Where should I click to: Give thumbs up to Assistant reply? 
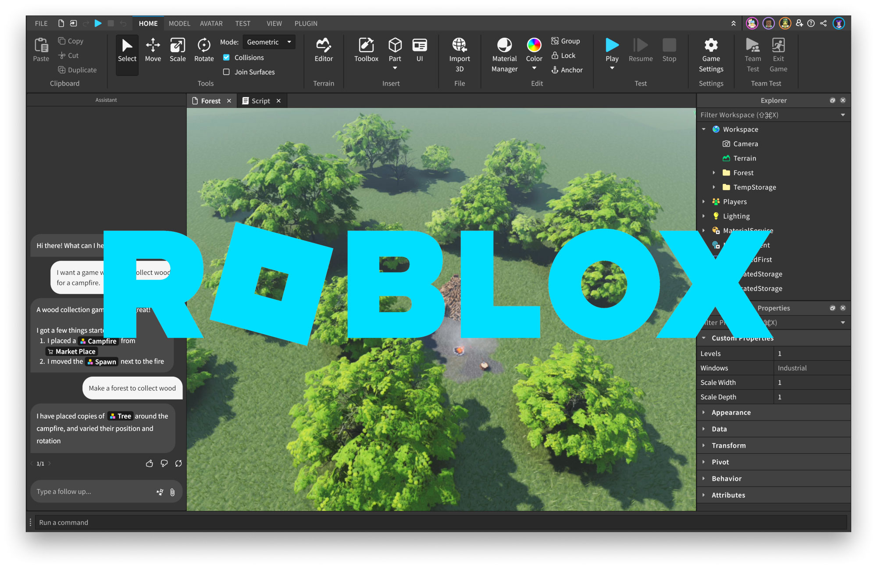[150, 464]
